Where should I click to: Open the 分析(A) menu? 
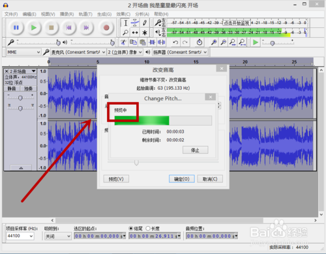142,14
